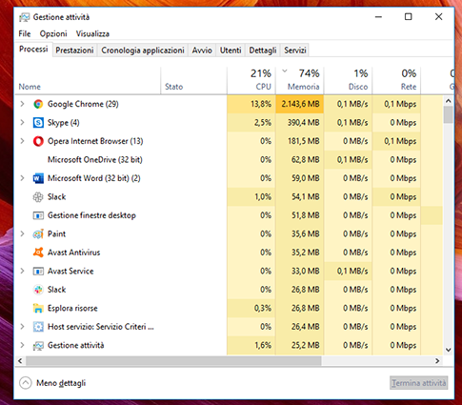
Task: Switch to the Dettagli tab
Action: pos(263,51)
